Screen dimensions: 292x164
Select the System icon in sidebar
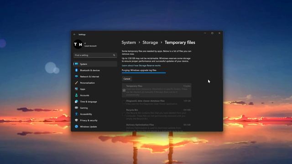(x=76, y=64)
